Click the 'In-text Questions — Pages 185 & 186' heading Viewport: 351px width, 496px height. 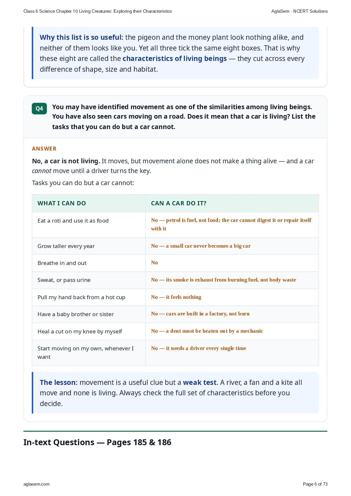97,442
